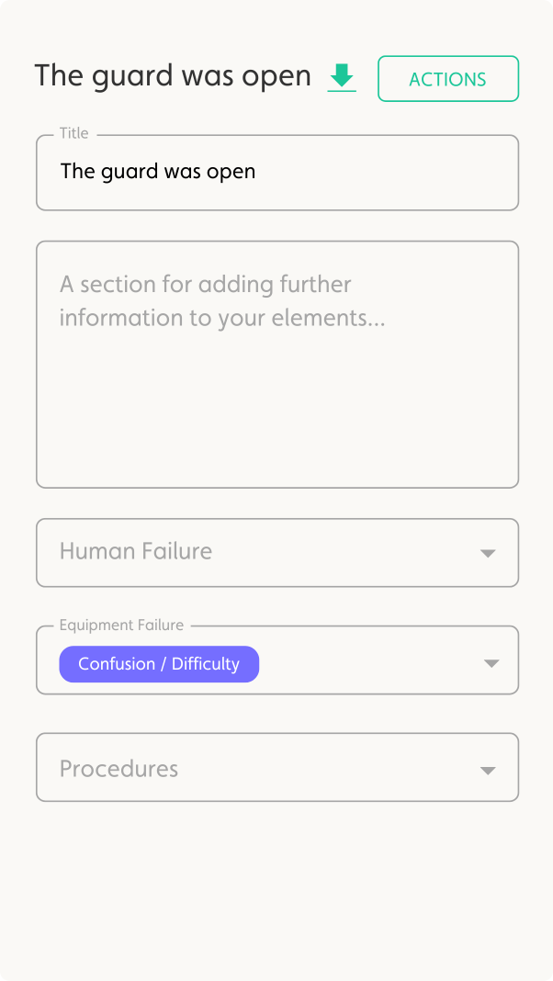Click the empty middle of Procedures field
553x981 pixels.
coord(322,769)
